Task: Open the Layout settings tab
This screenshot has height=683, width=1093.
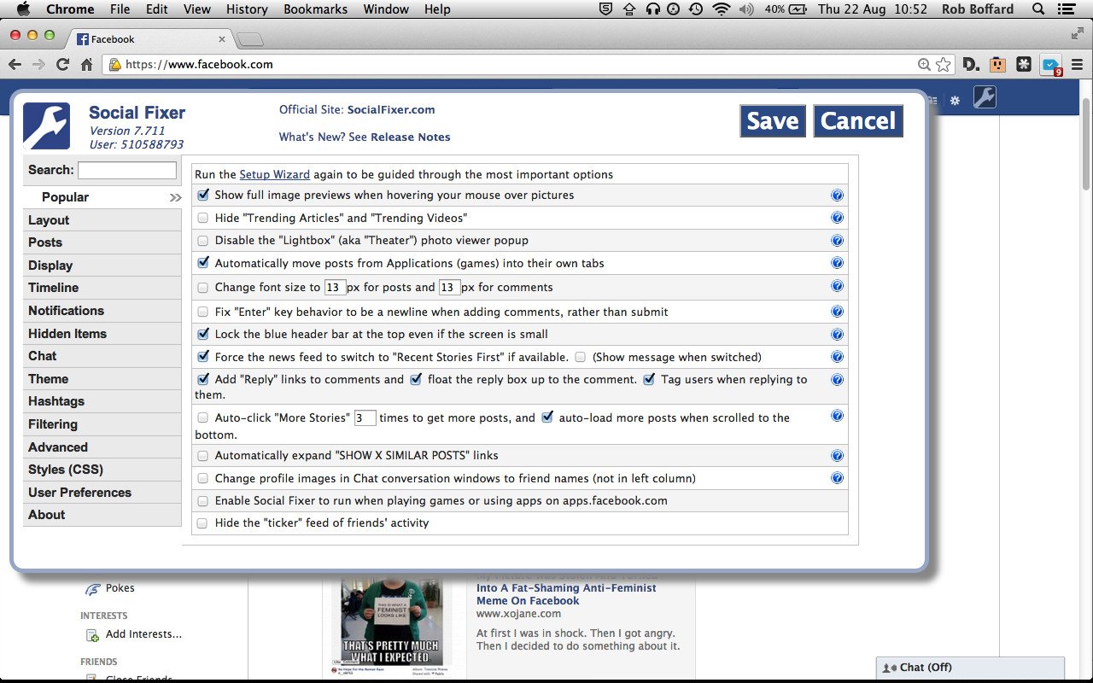Action: pyautogui.click(x=102, y=220)
